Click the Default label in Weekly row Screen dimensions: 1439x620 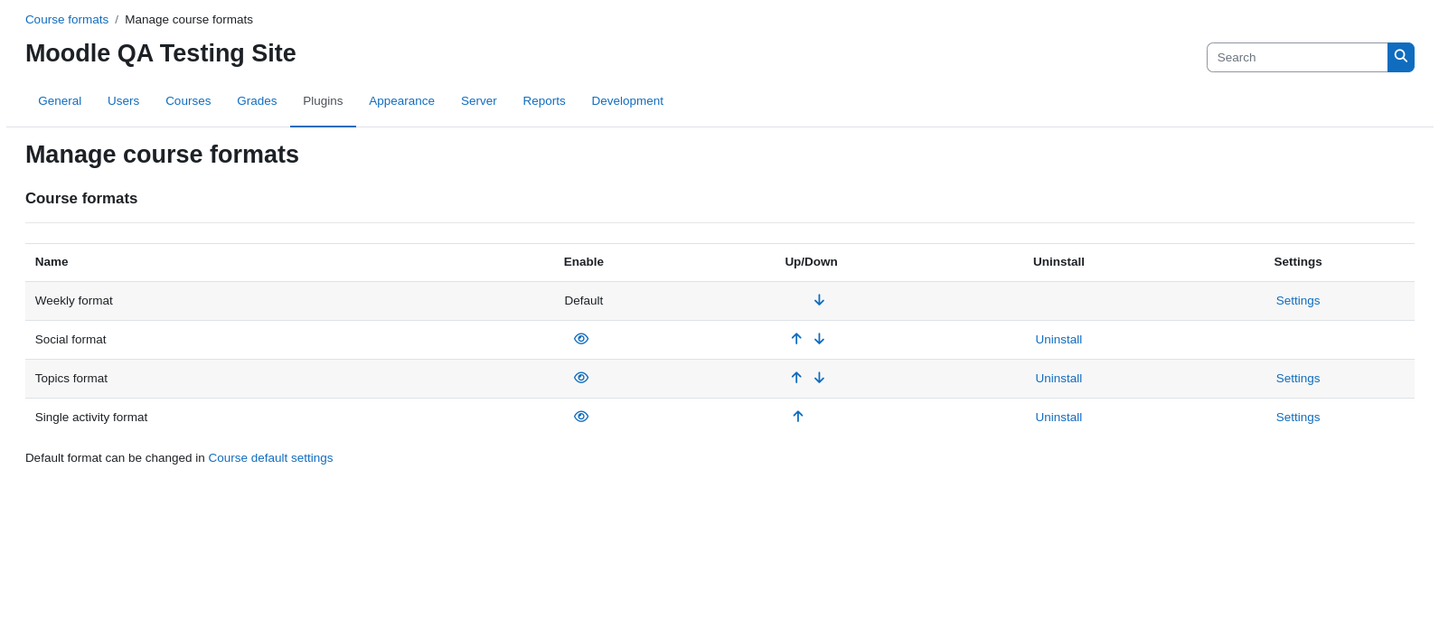(x=584, y=301)
